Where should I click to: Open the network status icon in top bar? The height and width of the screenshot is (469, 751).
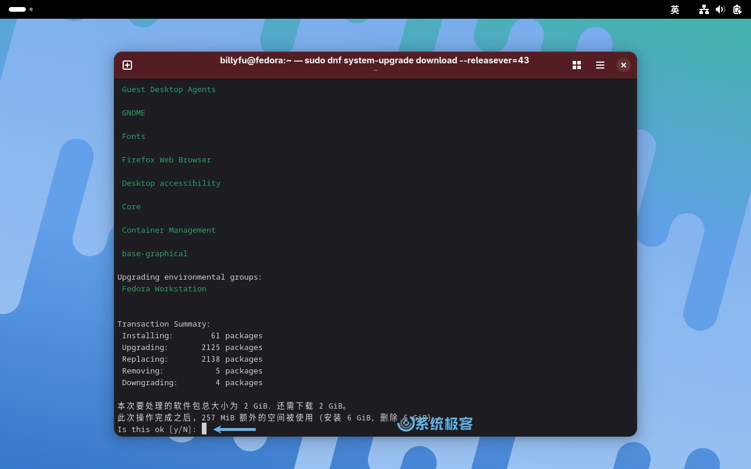point(704,9)
